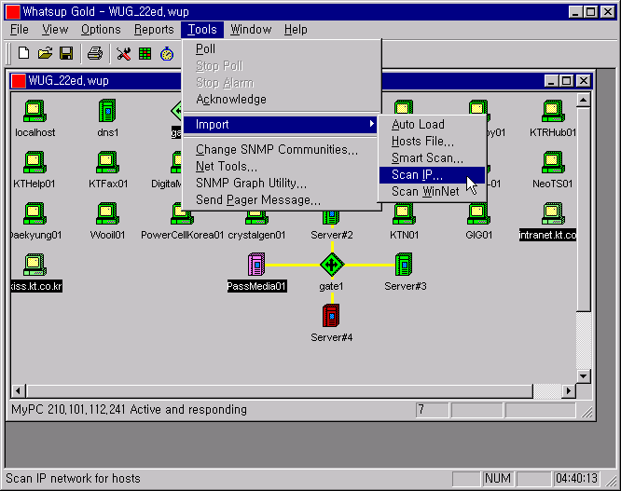Select the Server#3 icon
Screen dimensions: 621x491
coord(404,265)
